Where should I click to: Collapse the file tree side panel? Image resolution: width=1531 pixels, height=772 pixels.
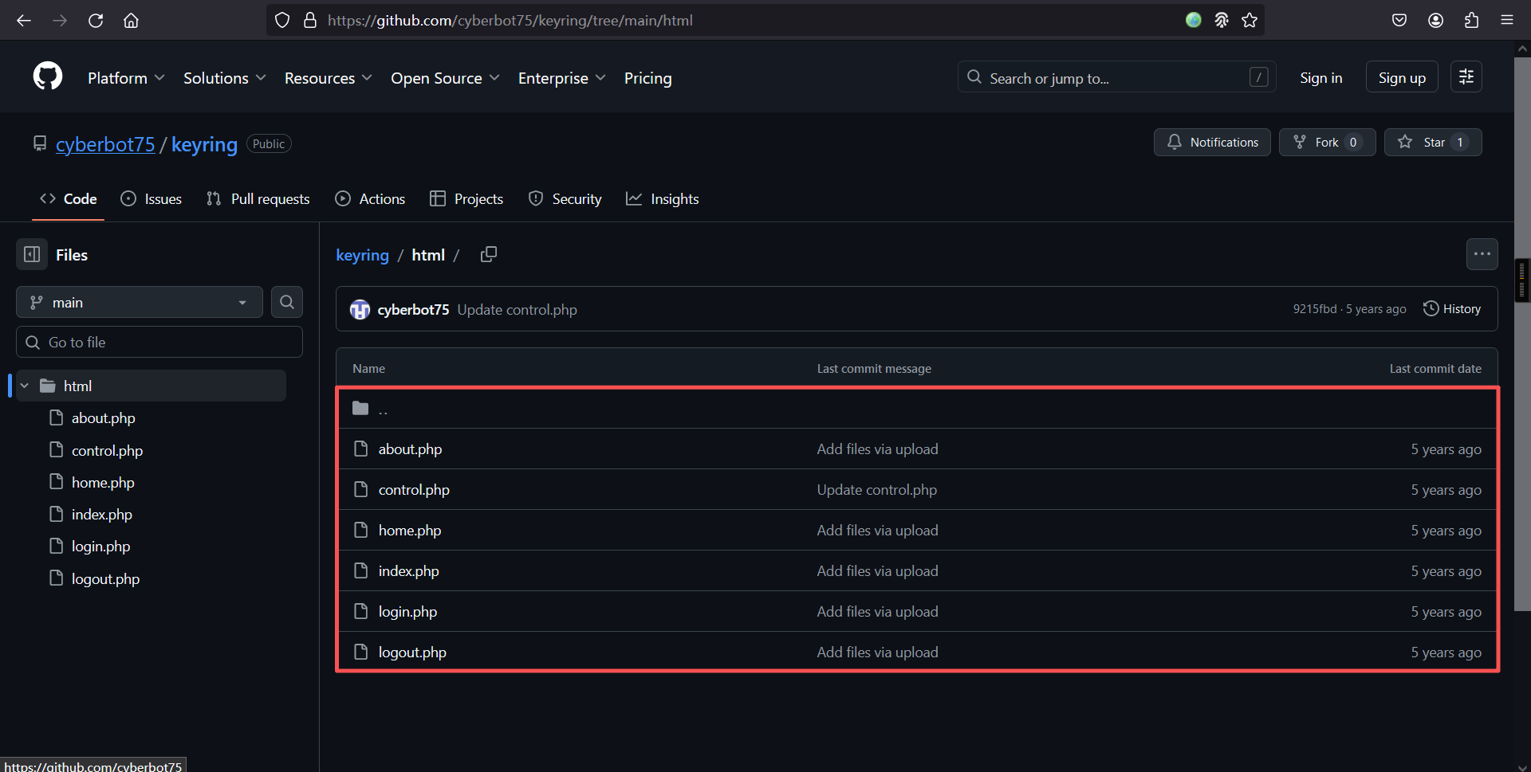32,254
